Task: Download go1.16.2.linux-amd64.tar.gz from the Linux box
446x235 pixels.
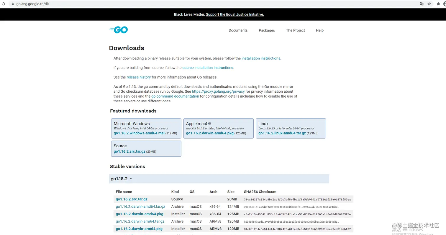Action: click(x=283, y=133)
